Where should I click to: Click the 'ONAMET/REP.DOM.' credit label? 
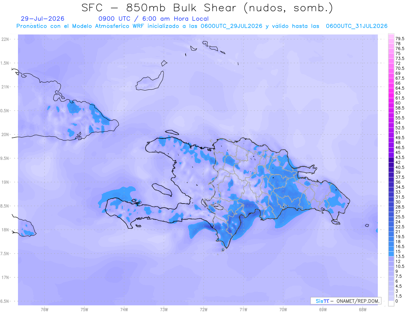(358, 301)
